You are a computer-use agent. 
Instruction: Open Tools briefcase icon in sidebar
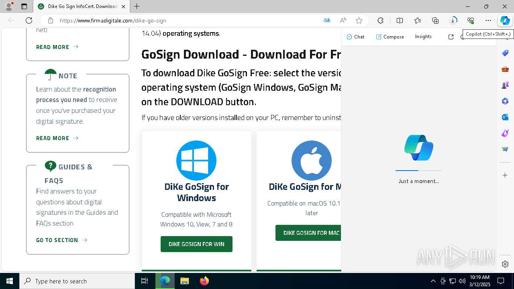pyautogui.click(x=505, y=69)
